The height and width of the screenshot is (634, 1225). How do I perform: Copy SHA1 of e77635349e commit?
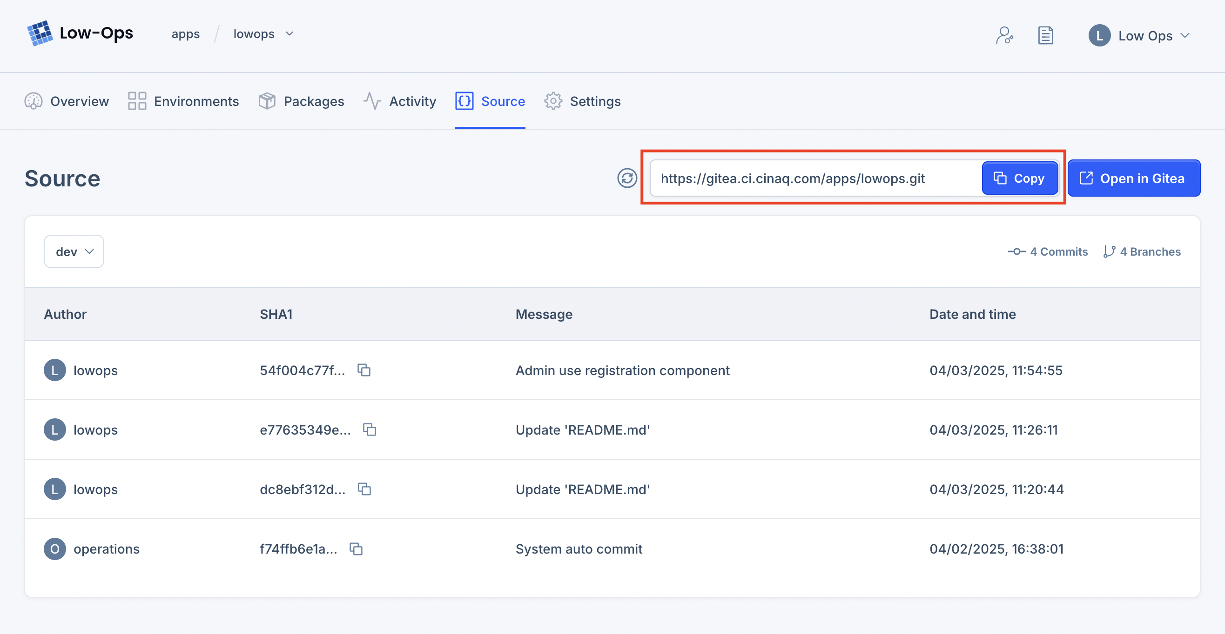click(x=370, y=429)
